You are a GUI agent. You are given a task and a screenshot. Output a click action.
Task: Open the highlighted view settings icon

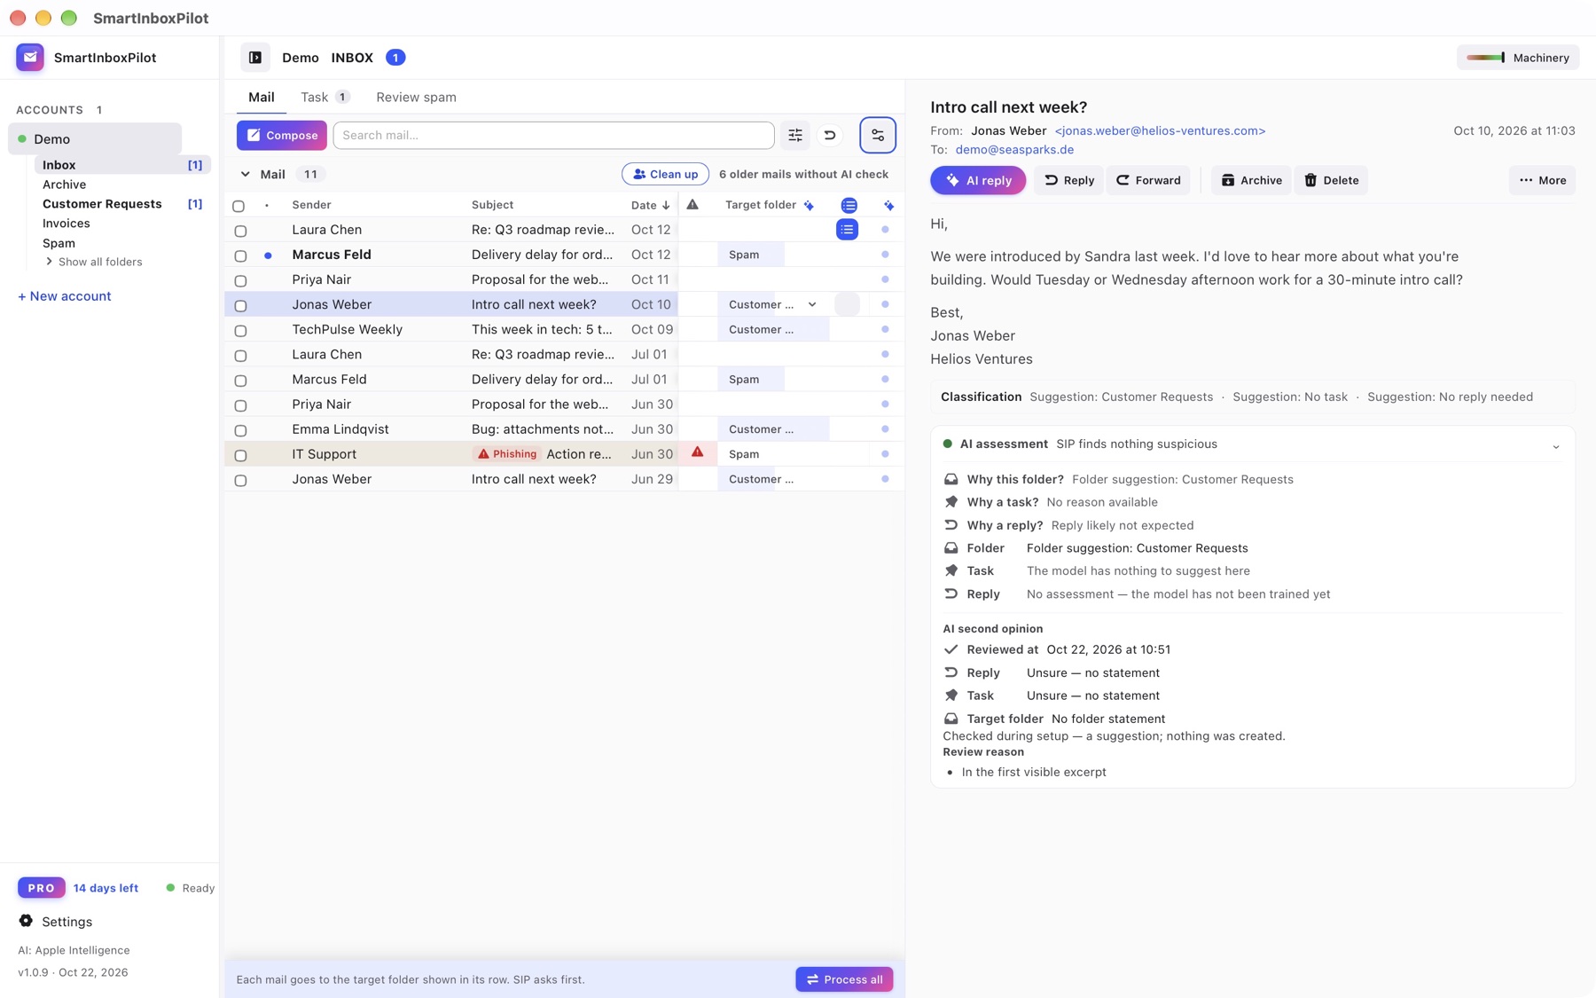point(878,135)
